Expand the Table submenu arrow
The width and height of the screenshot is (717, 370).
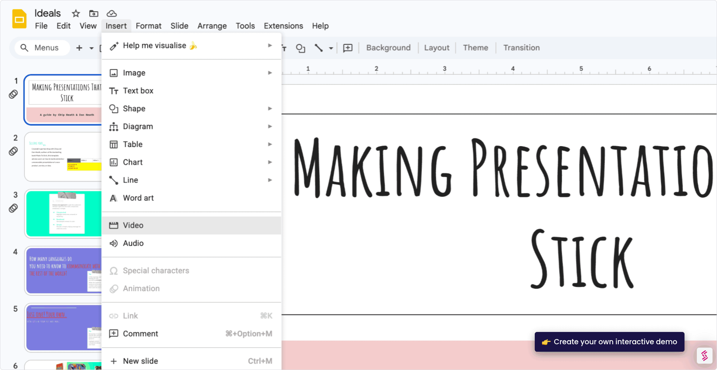click(x=270, y=144)
